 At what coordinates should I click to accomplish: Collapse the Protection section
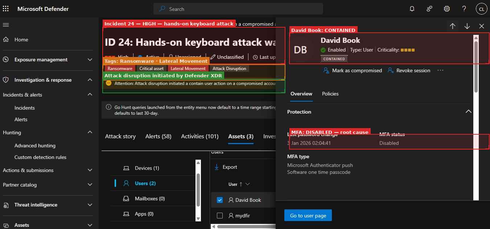(469, 112)
